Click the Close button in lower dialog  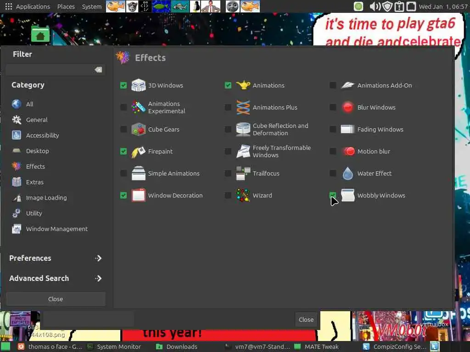pyautogui.click(x=306, y=319)
